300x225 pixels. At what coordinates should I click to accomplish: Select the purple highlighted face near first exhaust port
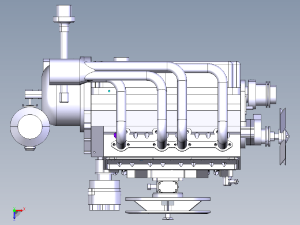point(115,135)
